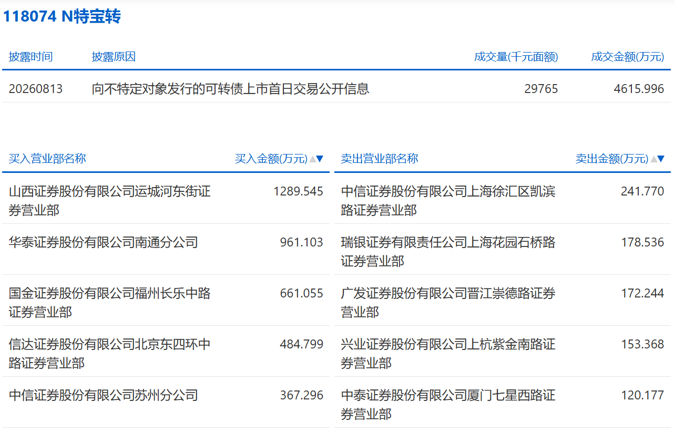Click the 买入金额(万元) column header

271,159
